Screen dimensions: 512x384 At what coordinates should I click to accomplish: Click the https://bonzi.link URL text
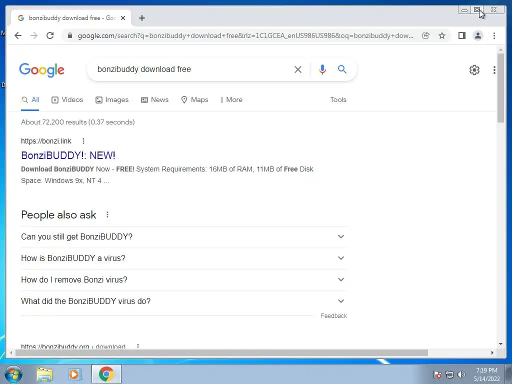(46, 141)
